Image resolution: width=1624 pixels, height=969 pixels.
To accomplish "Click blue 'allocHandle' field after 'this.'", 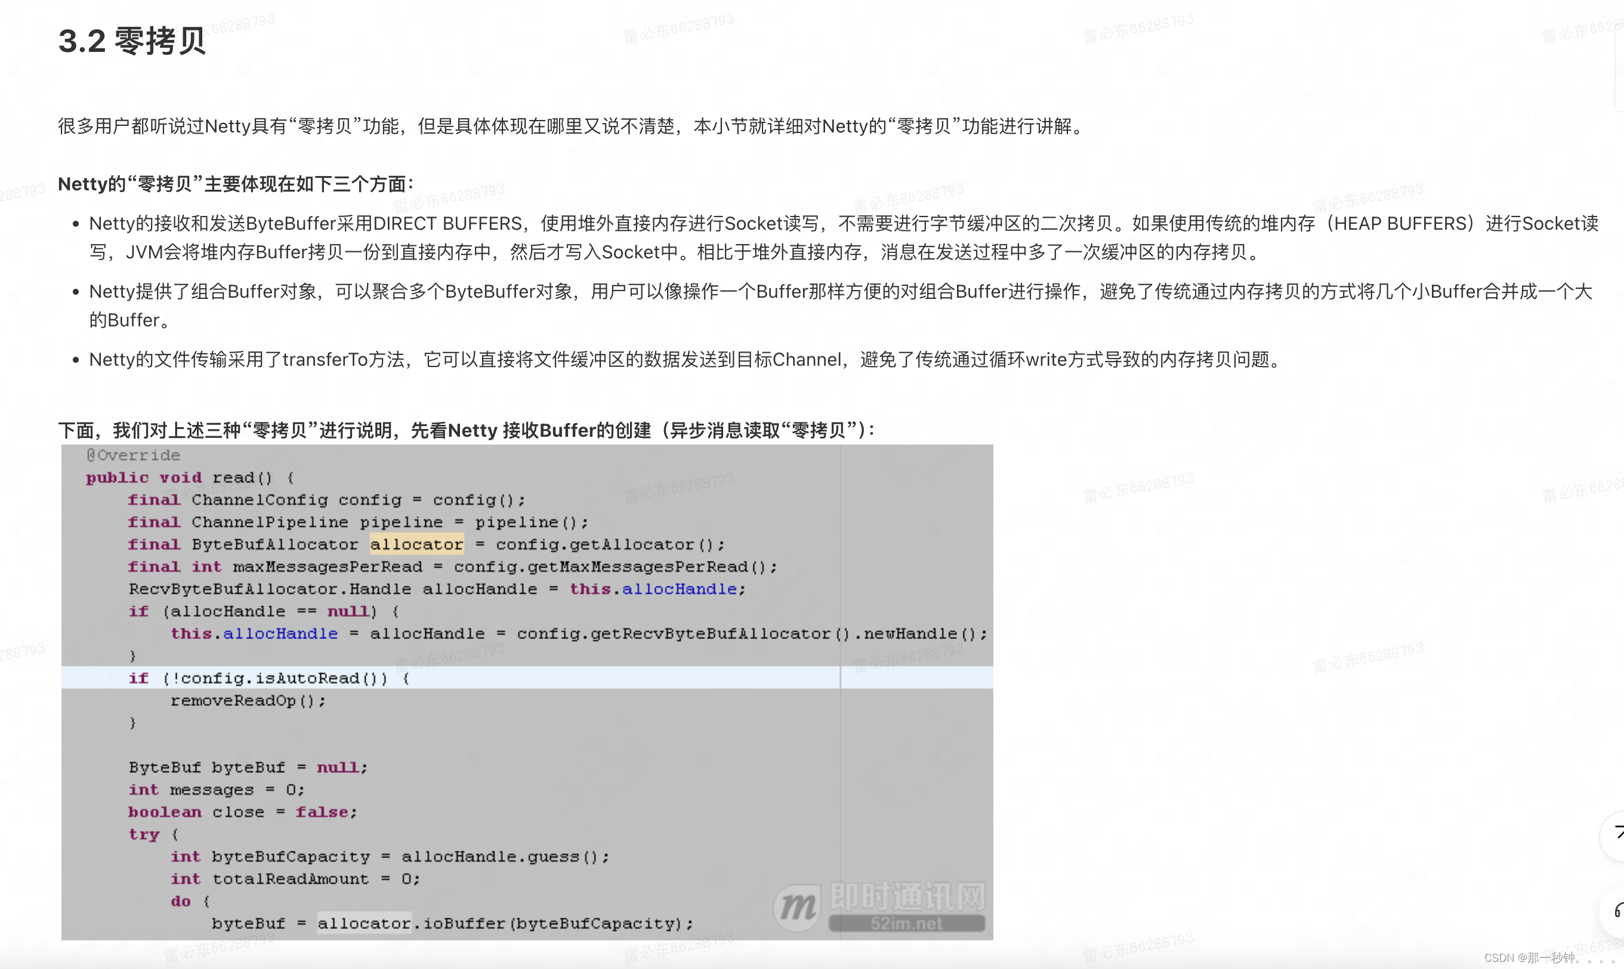I will pyautogui.click(x=679, y=589).
